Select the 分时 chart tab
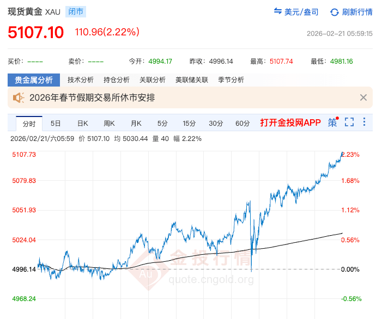The height and width of the screenshot is (319, 376). click(x=29, y=123)
